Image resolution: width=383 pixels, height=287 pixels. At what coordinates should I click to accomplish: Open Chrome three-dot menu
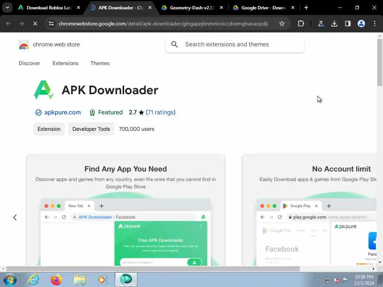point(375,24)
